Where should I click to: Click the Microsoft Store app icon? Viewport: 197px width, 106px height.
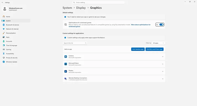(x=66, y=64)
